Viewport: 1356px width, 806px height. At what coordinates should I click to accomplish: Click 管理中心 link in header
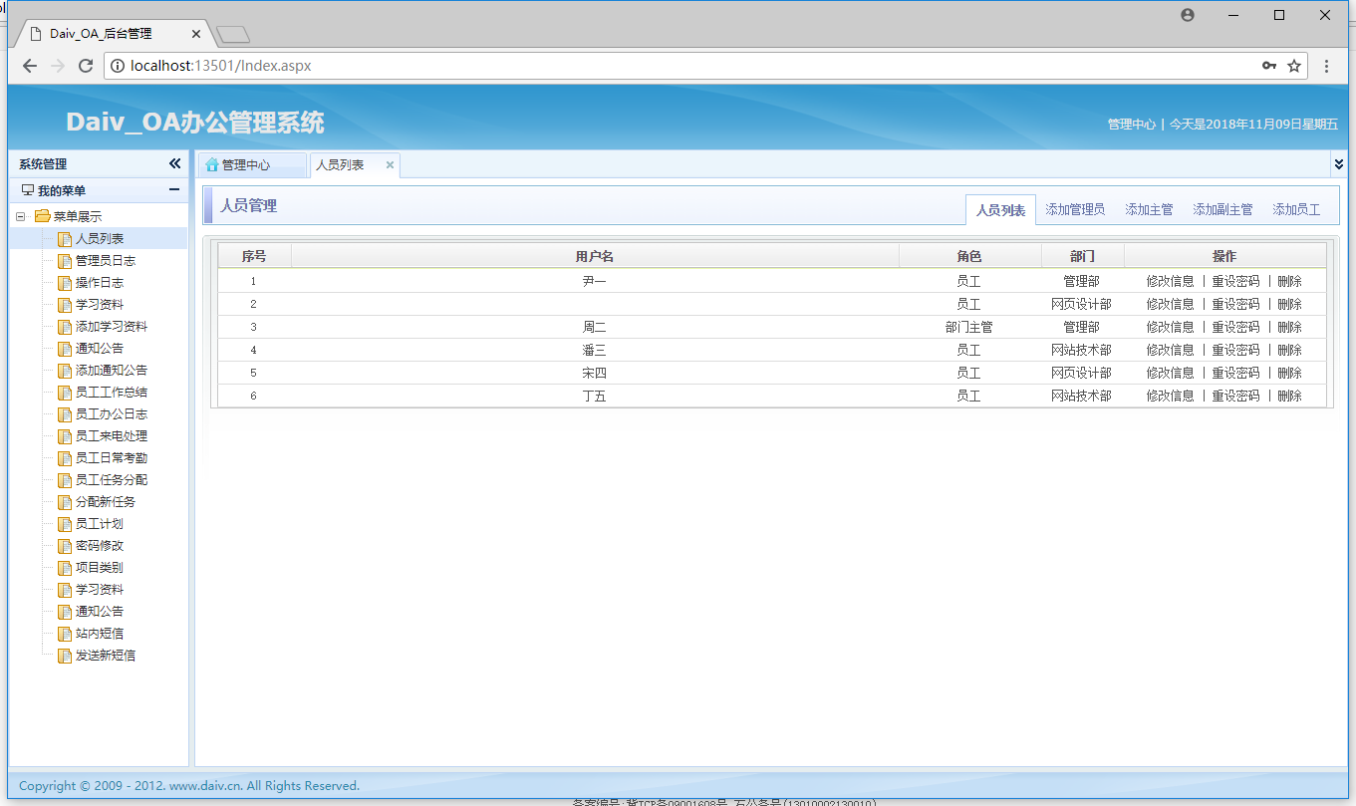coord(1132,125)
